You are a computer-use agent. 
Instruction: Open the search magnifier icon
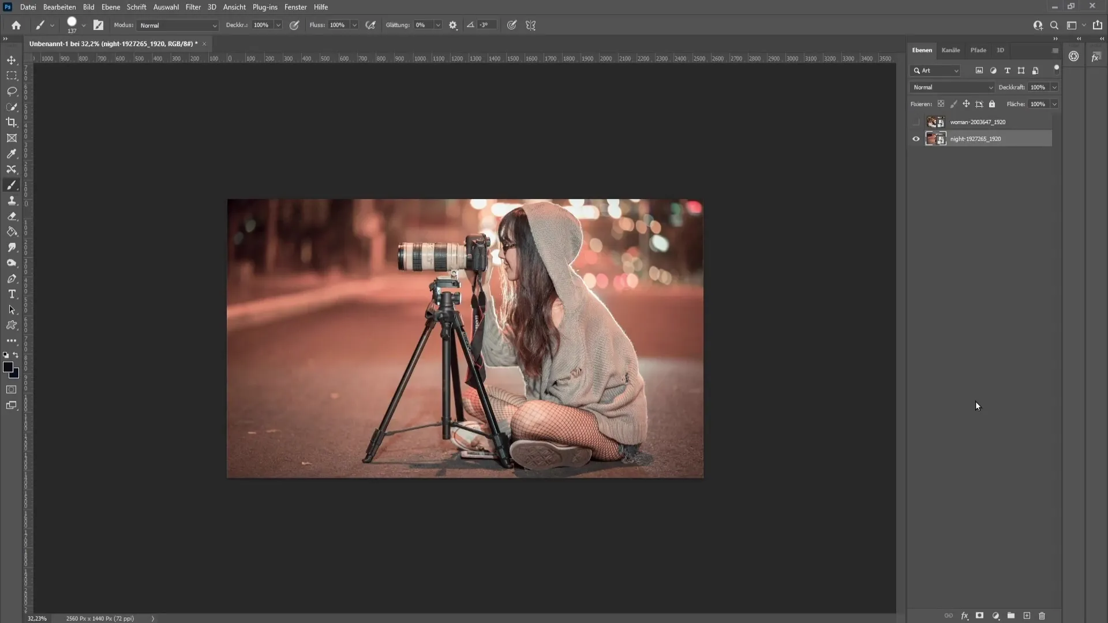click(1054, 25)
